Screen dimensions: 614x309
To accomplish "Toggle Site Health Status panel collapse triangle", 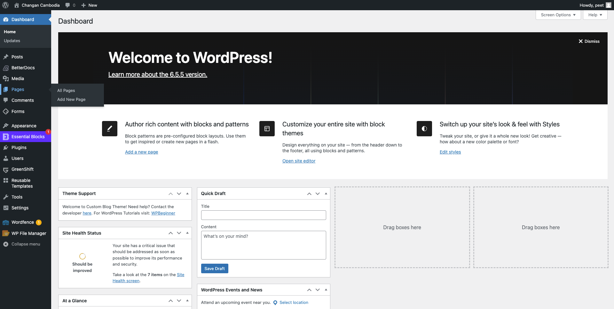I will 187,233.
